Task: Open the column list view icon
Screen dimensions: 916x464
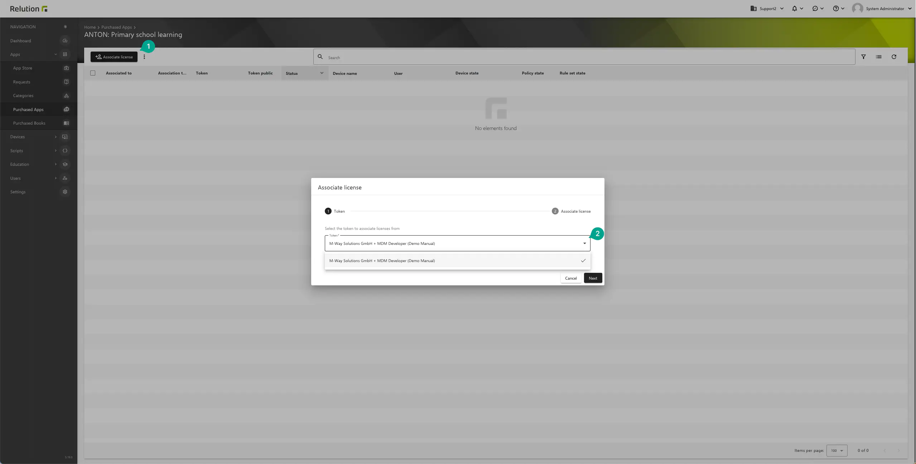Action: (x=878, y=57)
